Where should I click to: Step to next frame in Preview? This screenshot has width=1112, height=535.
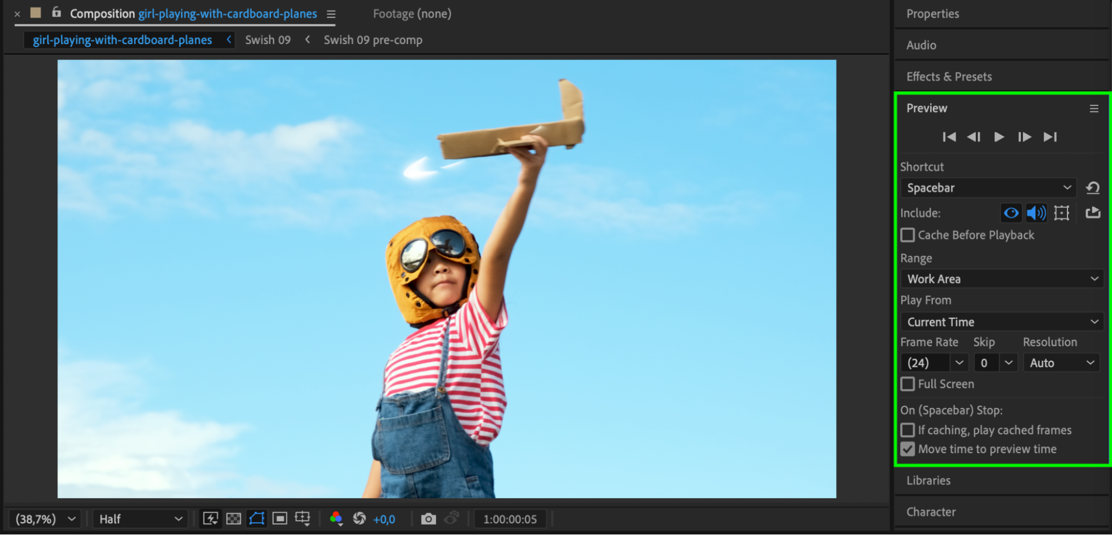tap(1024, 137)
